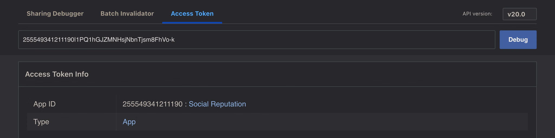Click the colon separator after App ID number

point(186,104)
